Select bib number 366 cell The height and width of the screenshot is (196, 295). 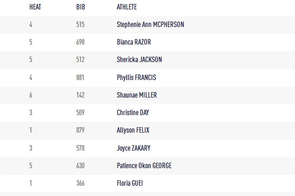[x=80, y=183]
